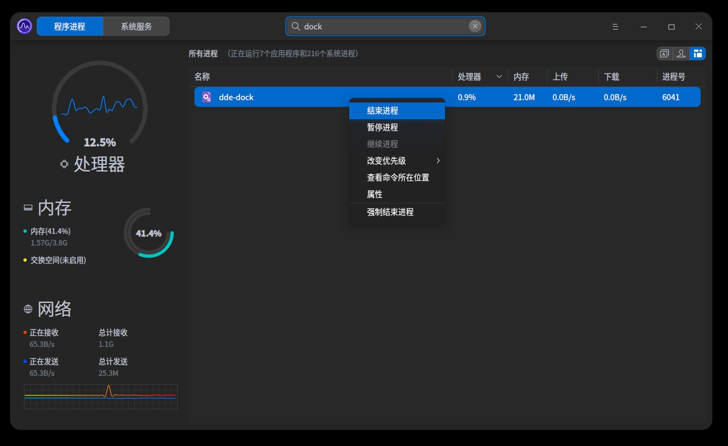The width and height of the screenshot is (728, 446).
Task: Click the System Monitor app logo icon
Action: click(x=25, y=26)
